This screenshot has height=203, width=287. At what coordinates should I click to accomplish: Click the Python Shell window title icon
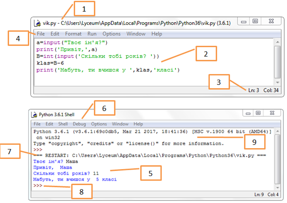coord(35,115)
